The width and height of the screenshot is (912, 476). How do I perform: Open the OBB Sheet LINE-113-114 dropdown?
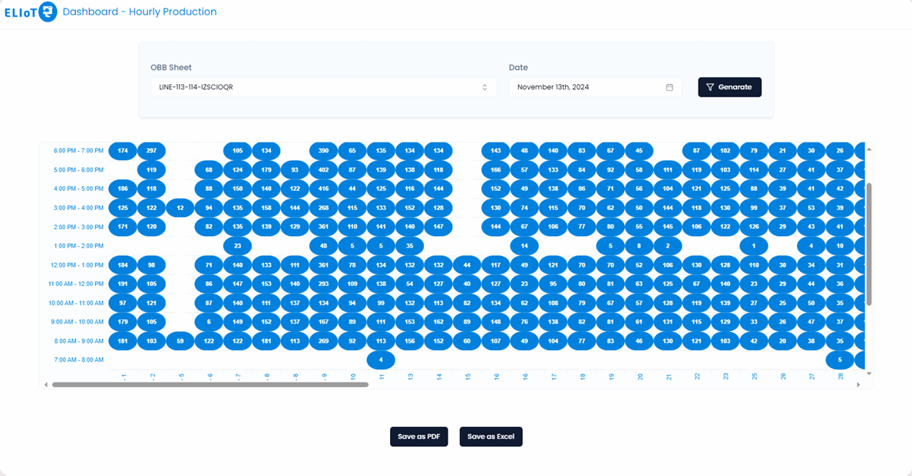(x=323, y=87)
